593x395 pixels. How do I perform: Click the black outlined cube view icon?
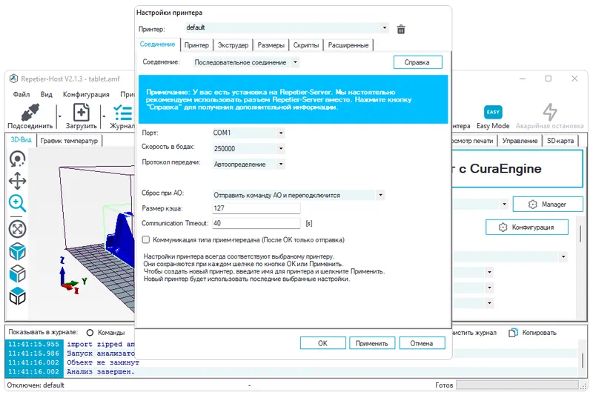coord(17,296)
